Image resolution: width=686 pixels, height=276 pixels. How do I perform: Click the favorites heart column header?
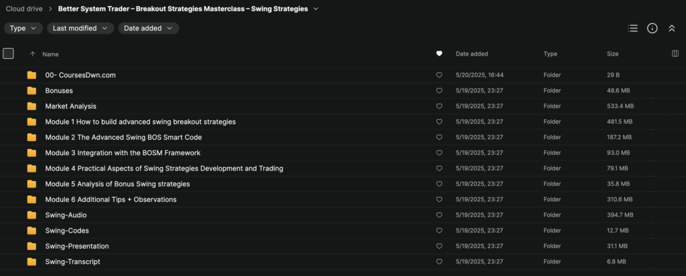[439, 53]
